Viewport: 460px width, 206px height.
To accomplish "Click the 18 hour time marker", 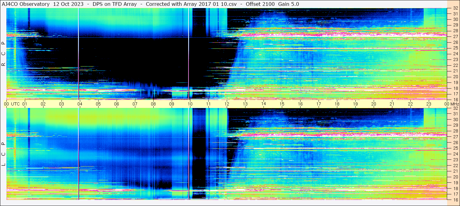I will click(337, 104).
